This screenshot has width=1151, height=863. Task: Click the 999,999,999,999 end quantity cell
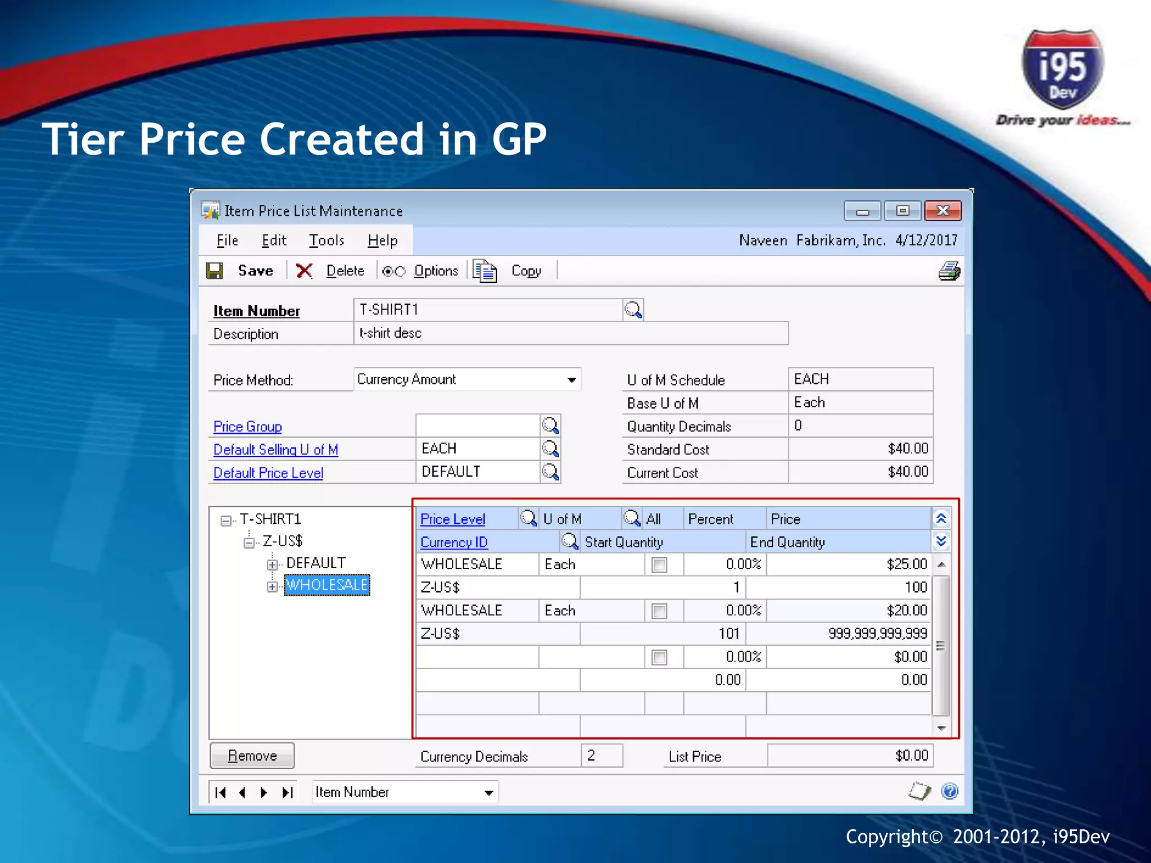839,634
